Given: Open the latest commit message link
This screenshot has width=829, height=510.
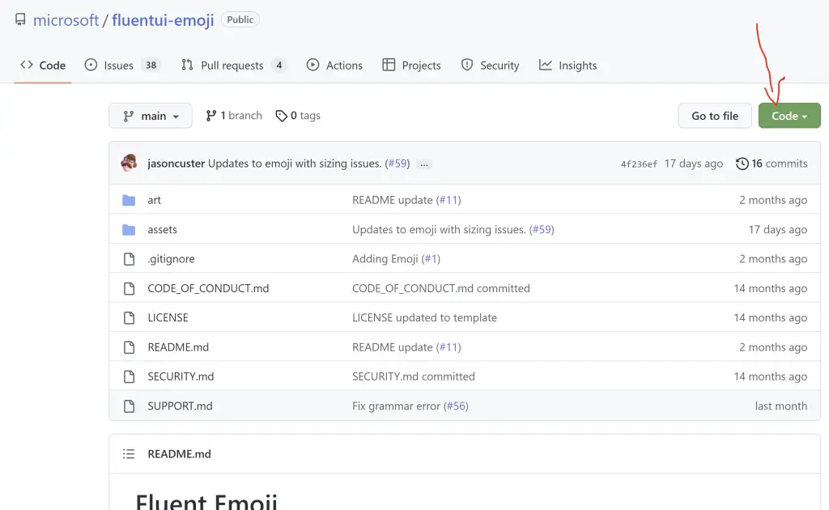Looking at the screenshot, I should (x=295, y=164).
